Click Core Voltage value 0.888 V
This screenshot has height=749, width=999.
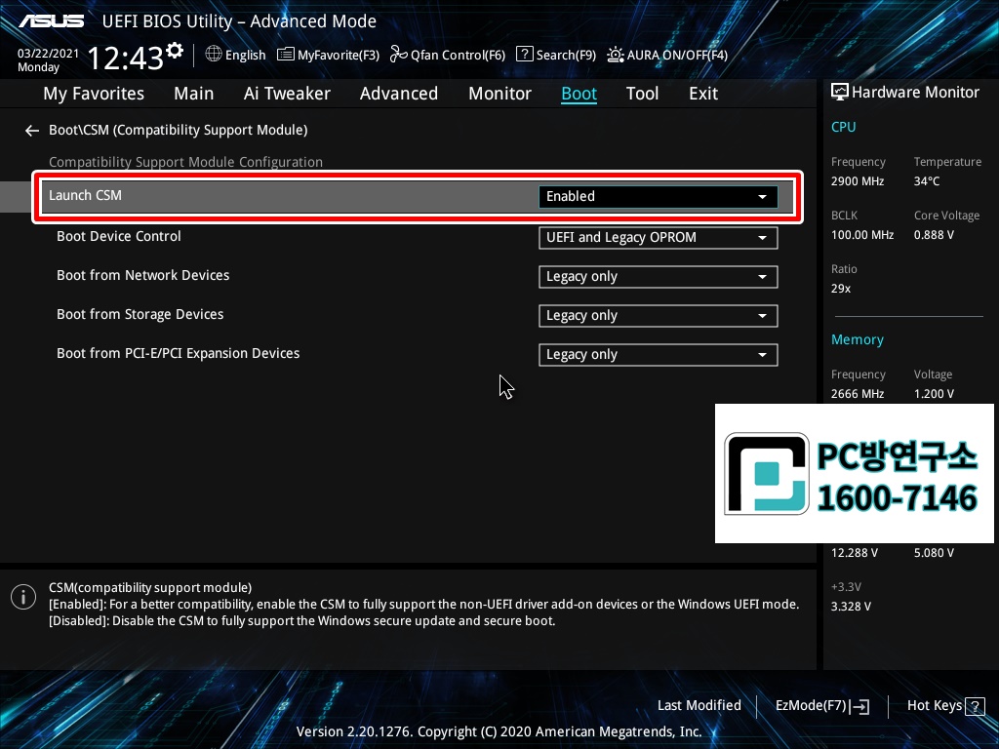[x=934, y=235]
